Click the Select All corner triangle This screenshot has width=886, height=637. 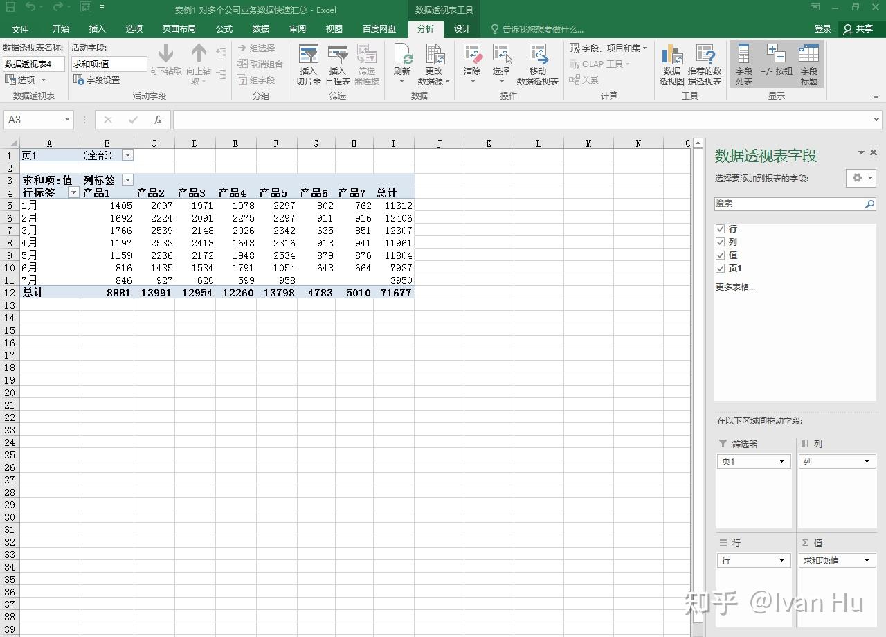pyautogui.click(x=14, y=143)
